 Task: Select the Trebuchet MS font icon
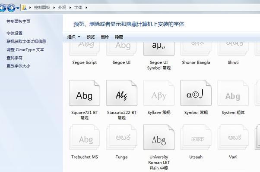click(85, 137)
